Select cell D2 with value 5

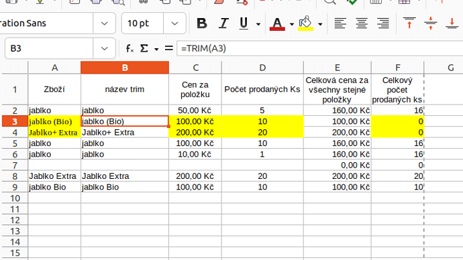[x=262, y=111]
